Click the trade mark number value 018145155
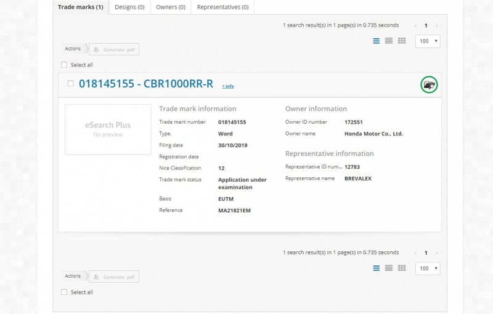This screenshot has width=493, height=314. pyautogui.click(x=232, y=122)
